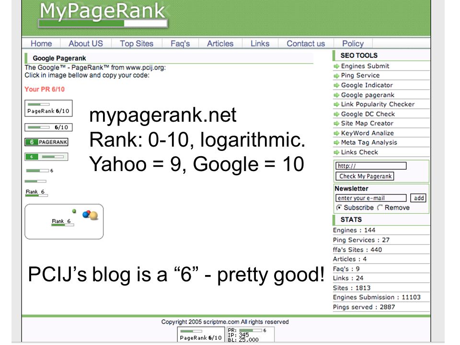Open Google Indicator tool
The image size is (460, 345).
[367, 85]
